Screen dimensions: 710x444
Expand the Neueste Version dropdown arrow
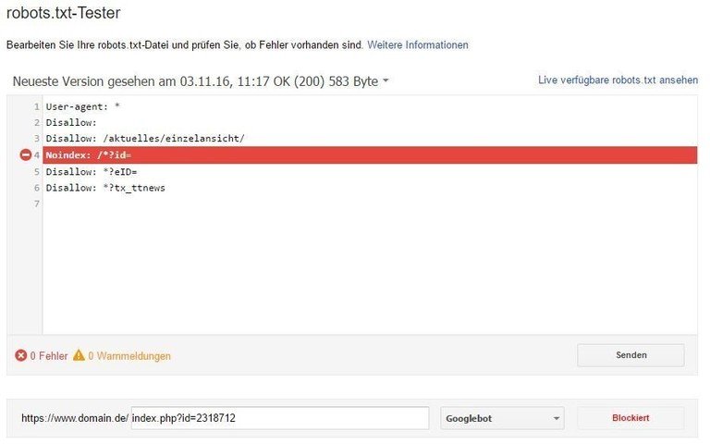point(386,81)
